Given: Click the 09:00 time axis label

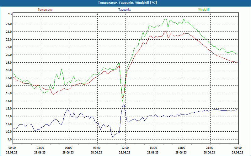Looking at the screenshot, I should click(x=96, y=148).
